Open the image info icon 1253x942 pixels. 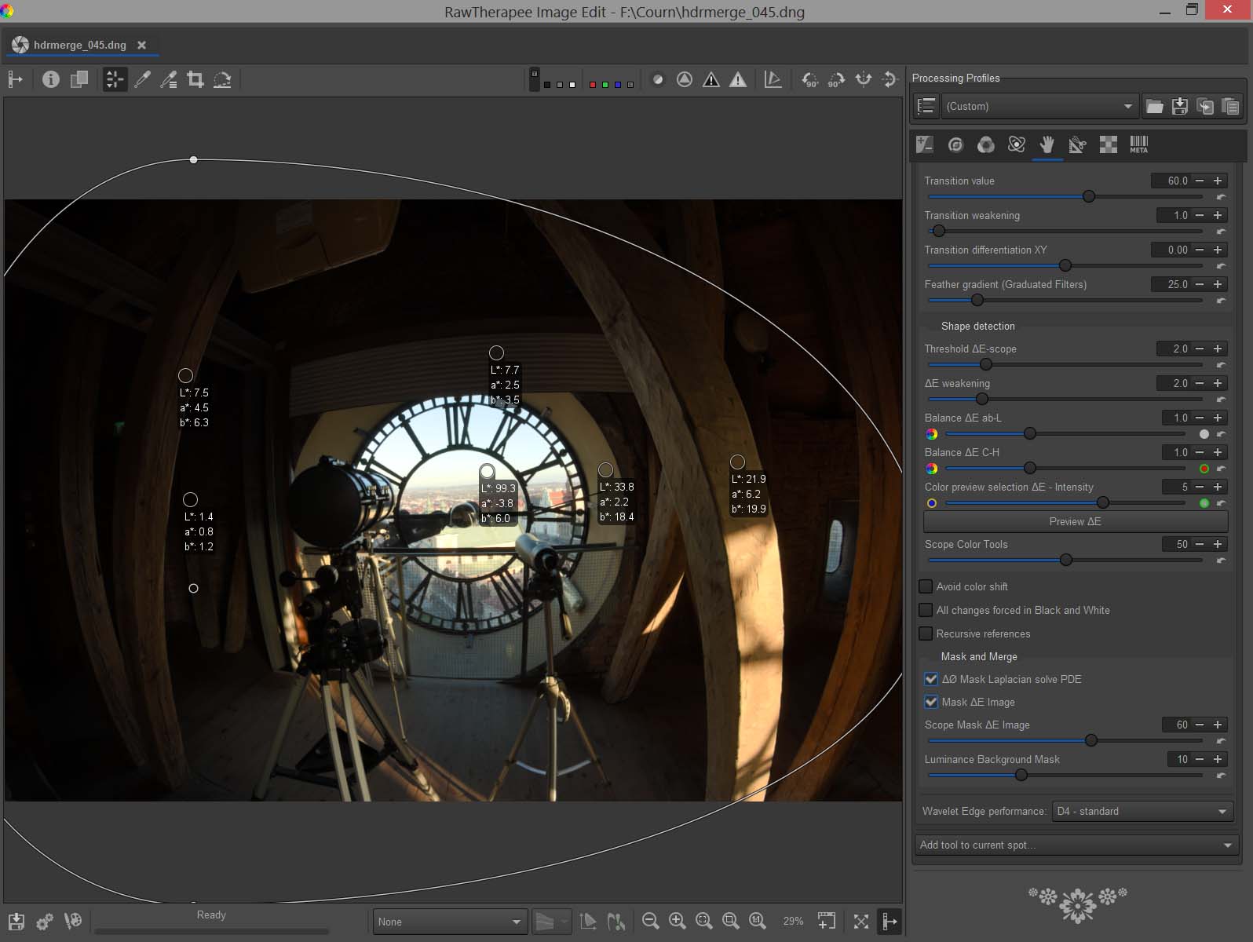pyautogui.click(x=51, y=79)
